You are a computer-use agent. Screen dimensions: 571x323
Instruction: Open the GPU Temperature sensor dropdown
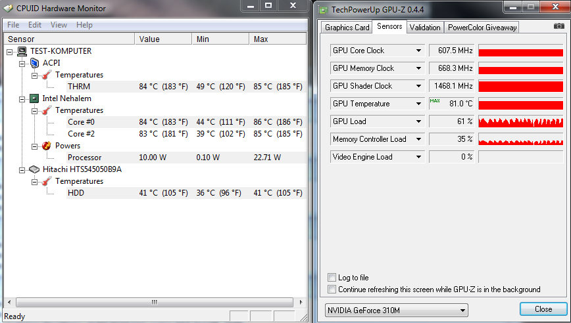point(419,104)
